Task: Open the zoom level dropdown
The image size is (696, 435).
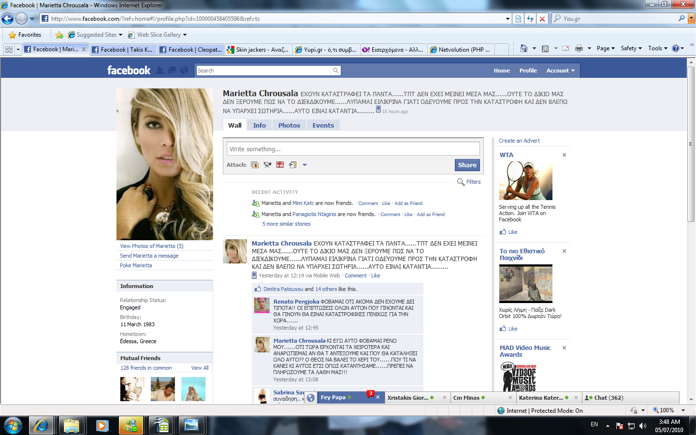Action: (683, 410)
